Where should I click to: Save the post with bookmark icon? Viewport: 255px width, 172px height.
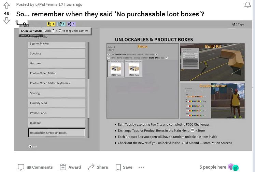tap(124, 167)
